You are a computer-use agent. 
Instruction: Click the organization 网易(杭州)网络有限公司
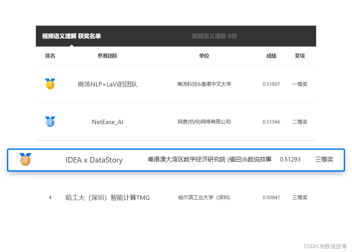[204, 122]
